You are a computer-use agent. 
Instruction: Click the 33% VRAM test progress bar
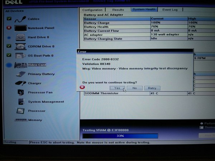coord(120,136)
